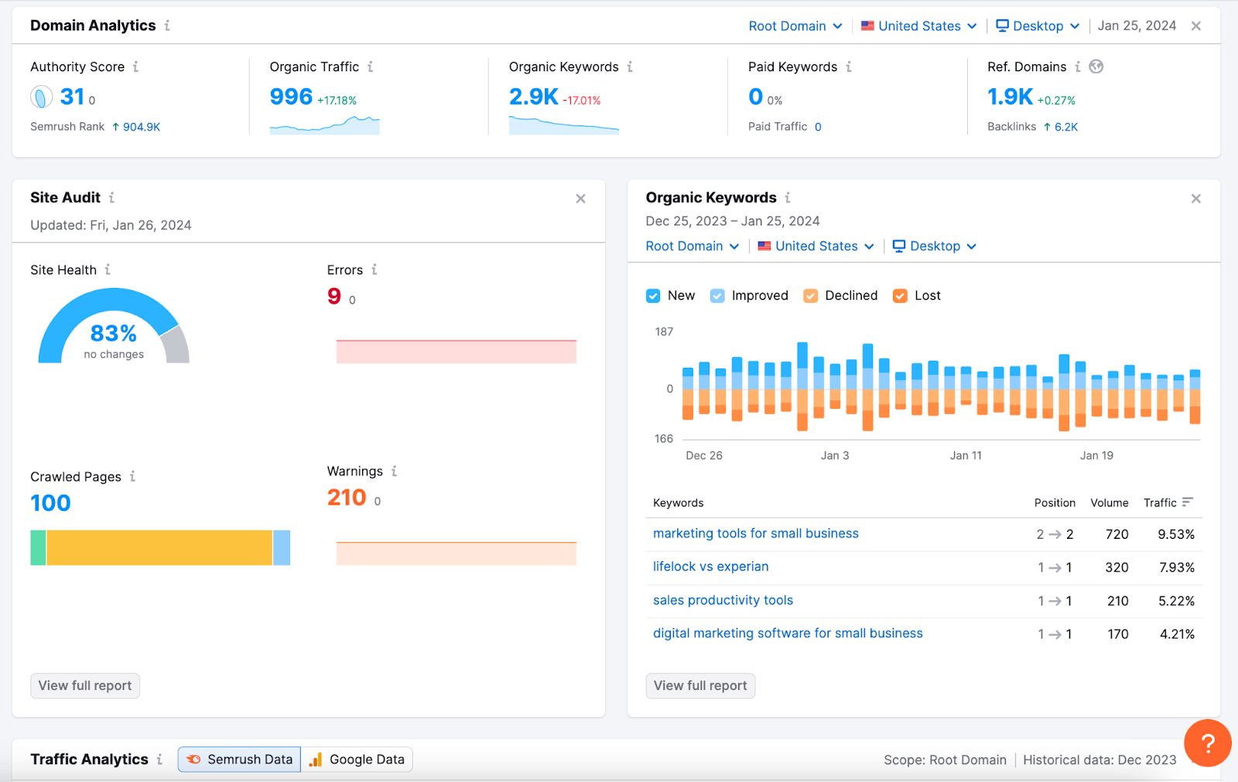Select the Google Data tab

[357, 760]
